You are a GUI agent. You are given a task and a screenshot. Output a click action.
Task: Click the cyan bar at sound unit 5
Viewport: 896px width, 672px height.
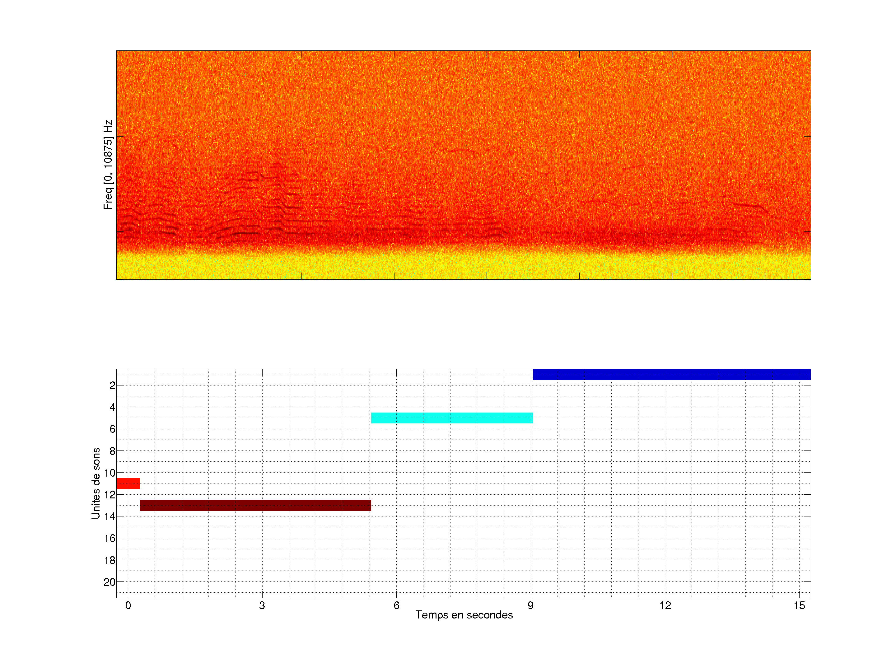[452, 418]
